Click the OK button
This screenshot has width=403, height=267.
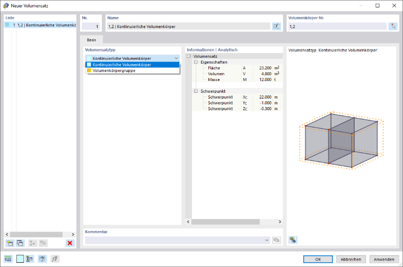click(x=318, y=259)
